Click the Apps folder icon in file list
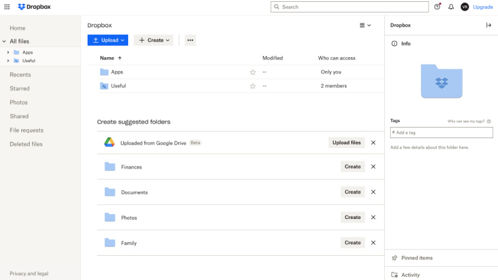 104,72
